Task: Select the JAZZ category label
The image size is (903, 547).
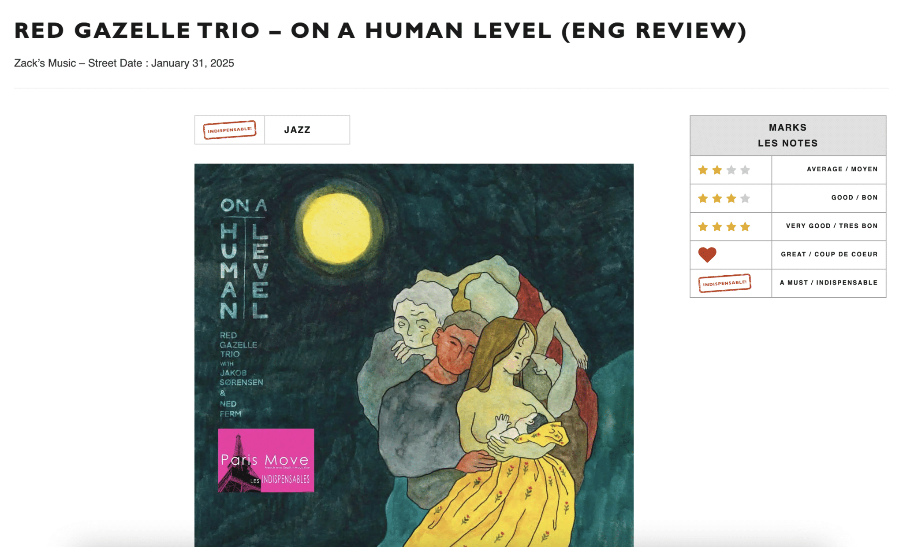Action: [x=297, y=130]
